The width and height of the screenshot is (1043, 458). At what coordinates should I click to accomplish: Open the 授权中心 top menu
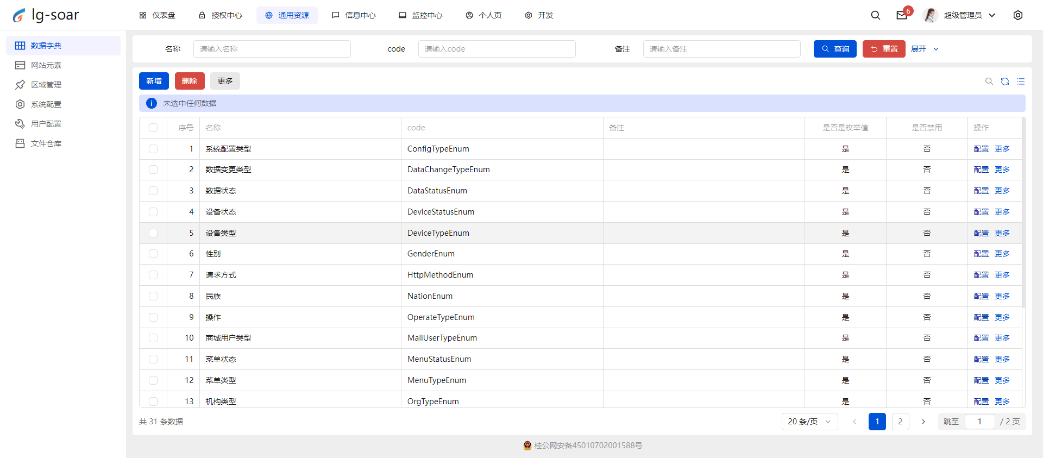(220, 15)
